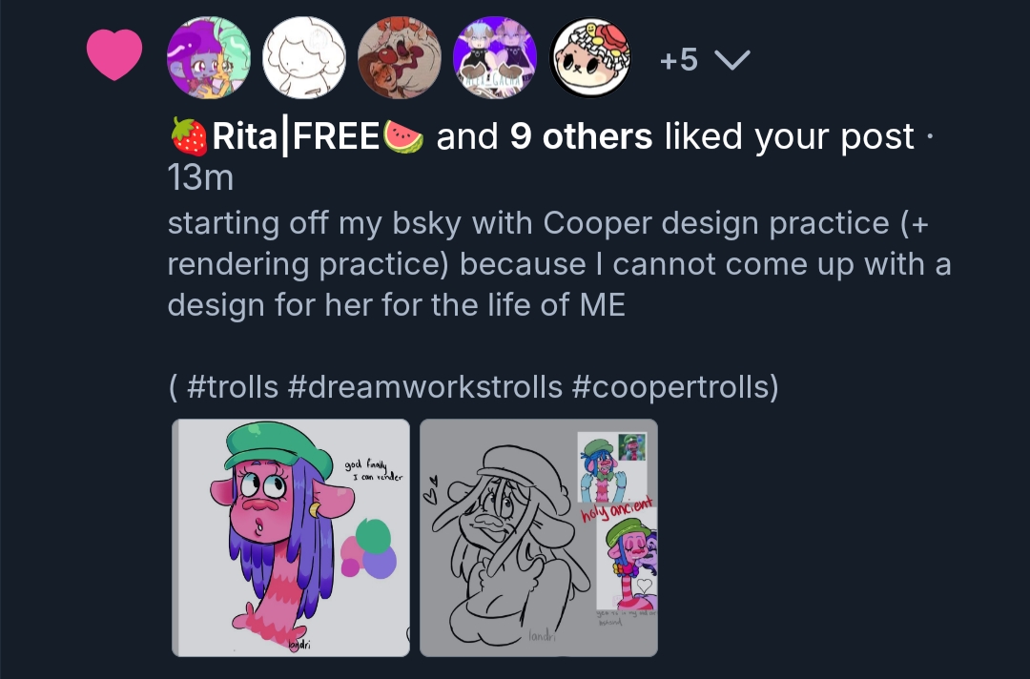Expand the likers list with the chevron
Viewport: 1030px width, 679px height.
click(732, 61)
